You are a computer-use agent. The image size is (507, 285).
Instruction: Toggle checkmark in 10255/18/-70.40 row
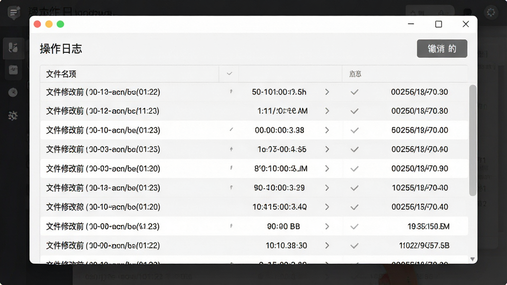[355, 188]
